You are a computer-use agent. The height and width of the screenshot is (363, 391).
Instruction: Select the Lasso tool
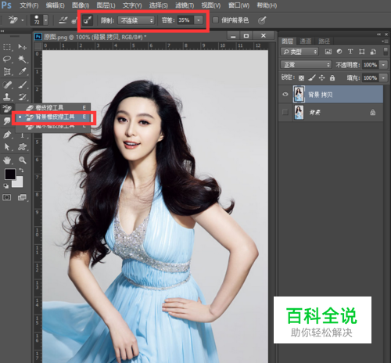point(7,59)
